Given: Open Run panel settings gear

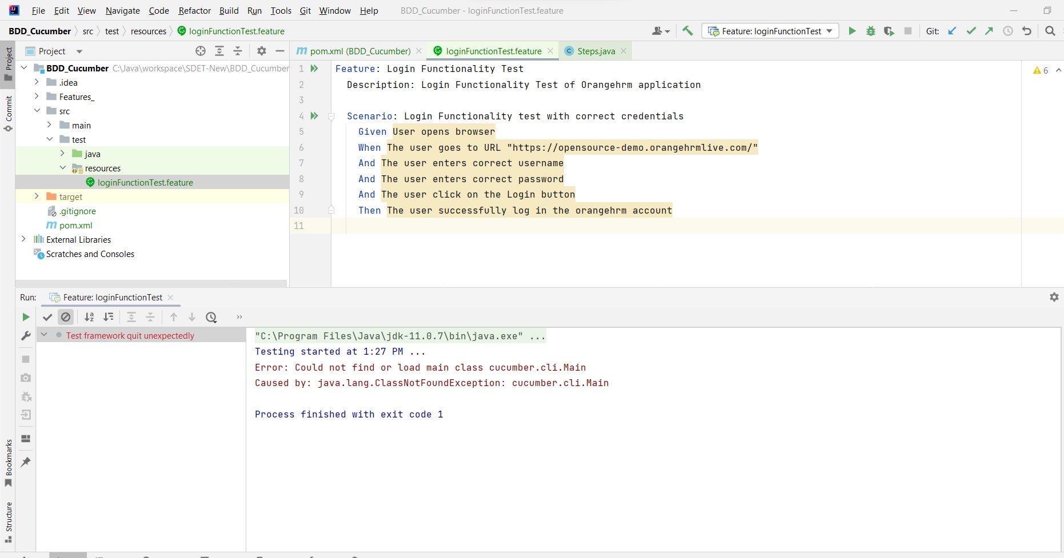Looking at the screenshot, I should 1054,297.
